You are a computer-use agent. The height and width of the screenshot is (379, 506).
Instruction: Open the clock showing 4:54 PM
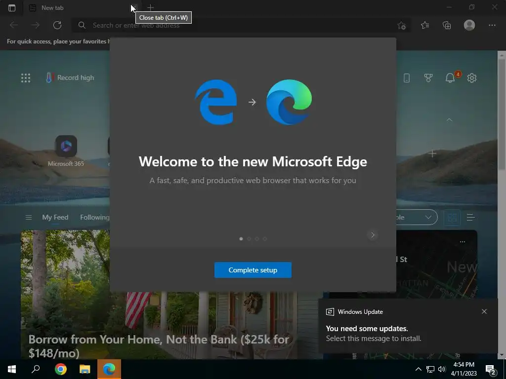[464, 369]
